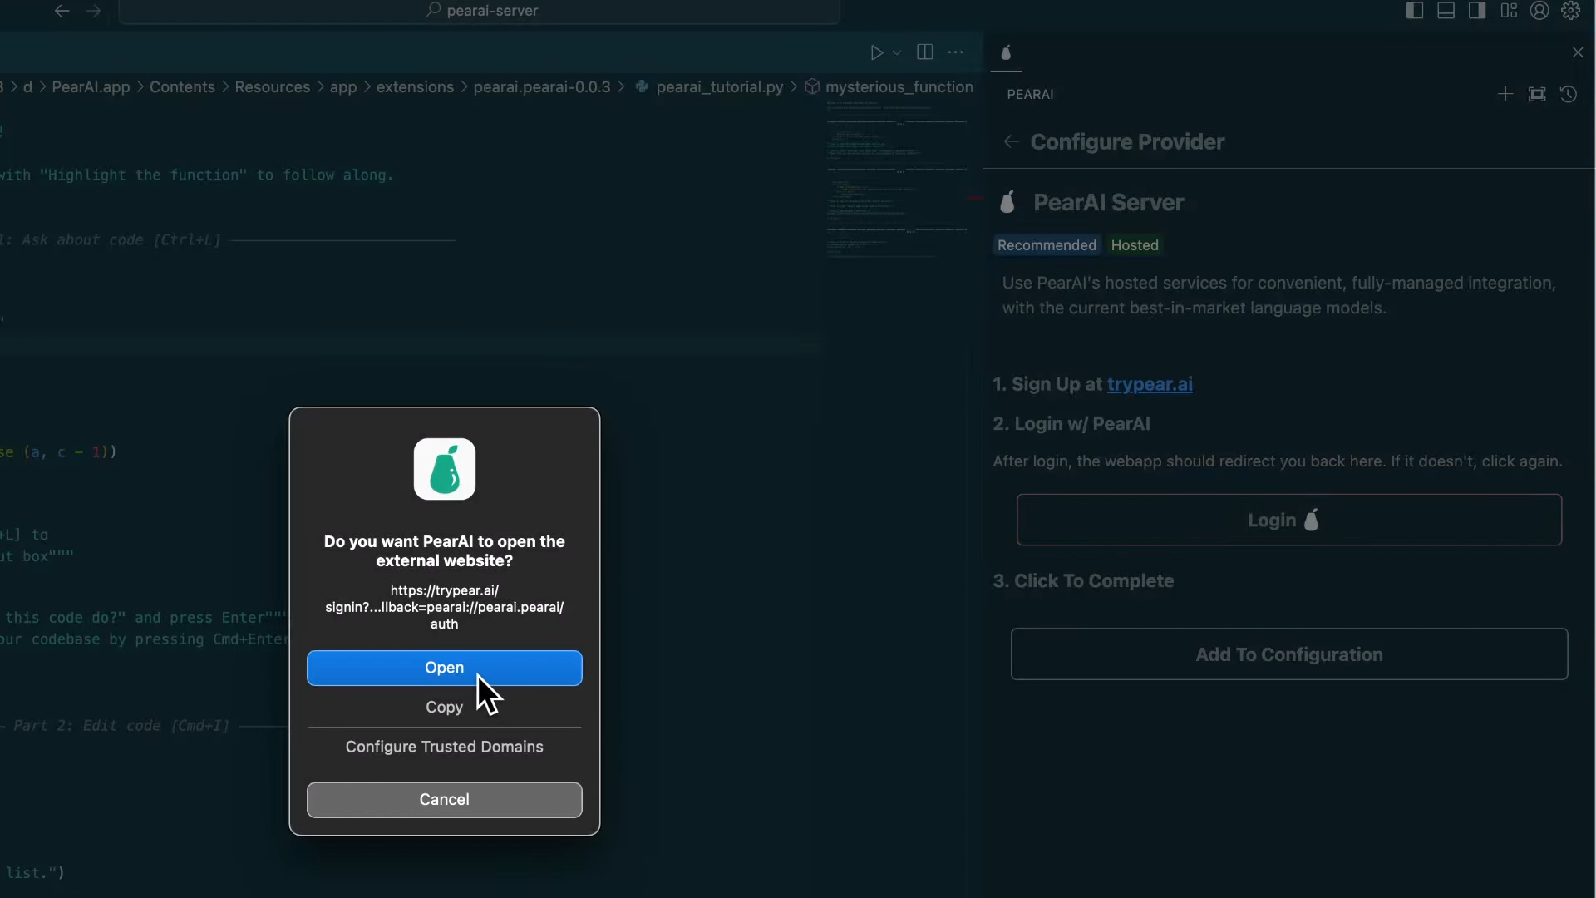Close the PearAI side panel
Viewport: 1596px width, 898px height.
[1578, 52]
